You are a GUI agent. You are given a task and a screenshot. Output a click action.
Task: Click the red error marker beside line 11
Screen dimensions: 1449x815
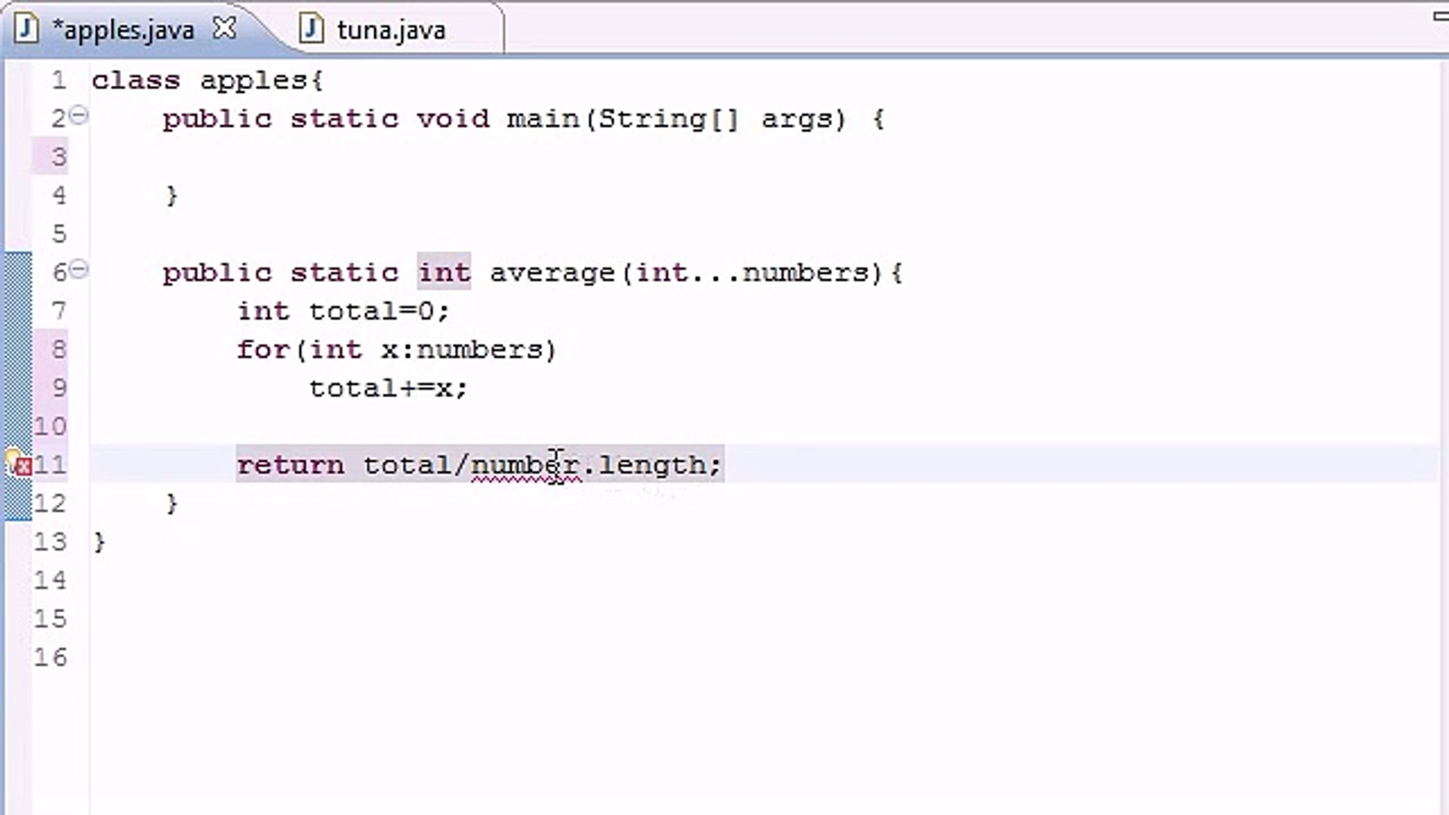tap(23, 466)
